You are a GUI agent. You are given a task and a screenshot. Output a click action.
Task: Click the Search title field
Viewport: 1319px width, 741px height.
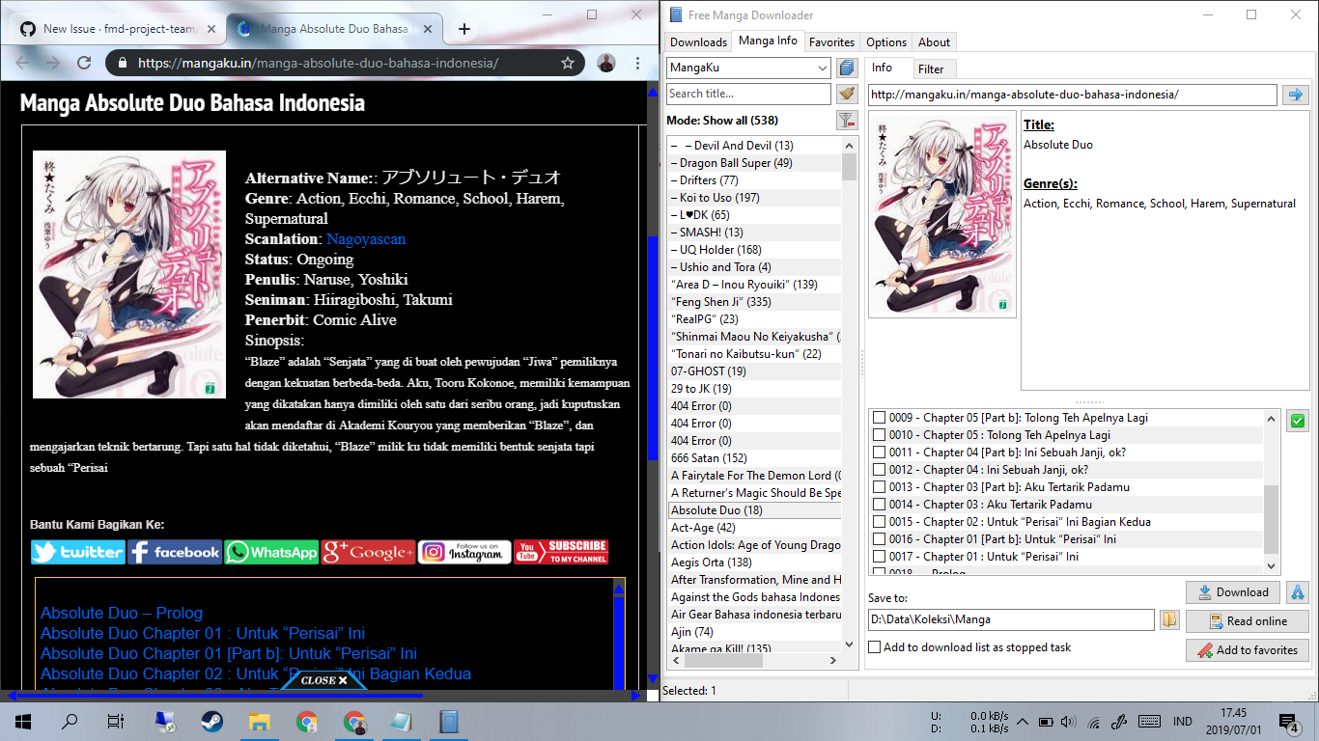click(x=749, y=94)
